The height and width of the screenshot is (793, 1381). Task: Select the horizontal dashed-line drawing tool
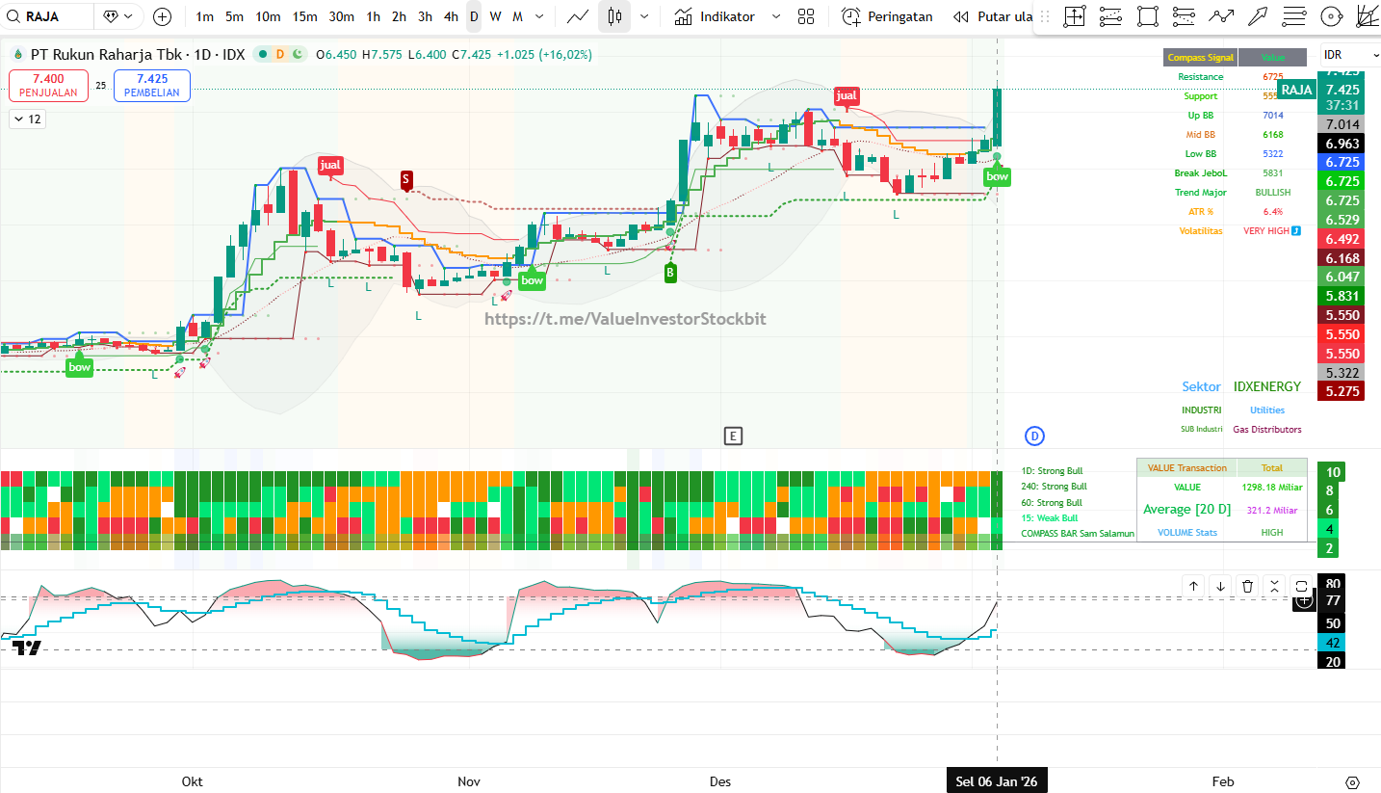point(1110,16)
